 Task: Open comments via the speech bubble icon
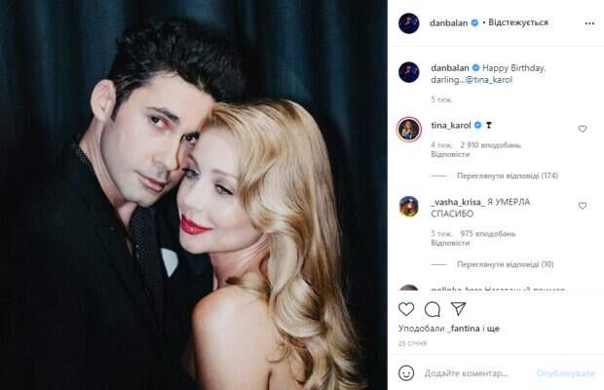(433, 309)
